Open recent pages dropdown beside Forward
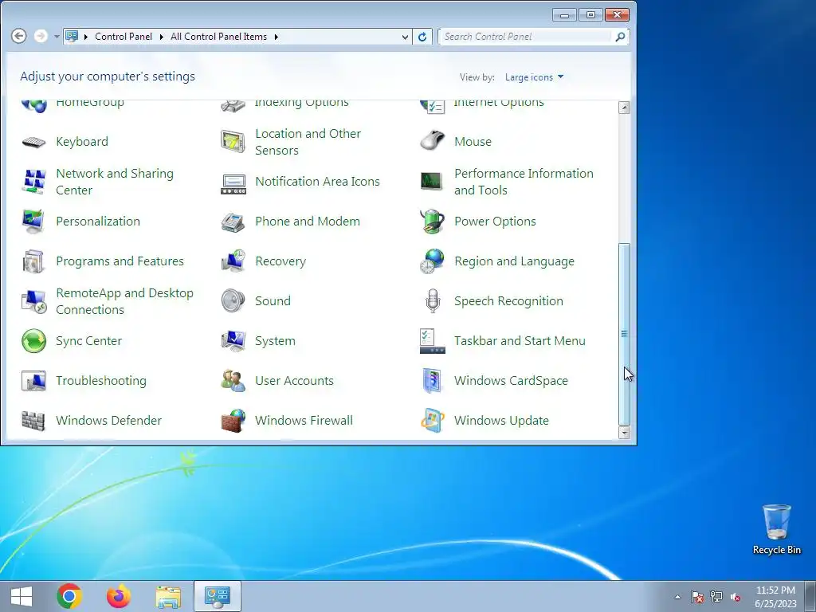Screen dimensions: 816x612 pyautogui.click(x=57, y=37)
